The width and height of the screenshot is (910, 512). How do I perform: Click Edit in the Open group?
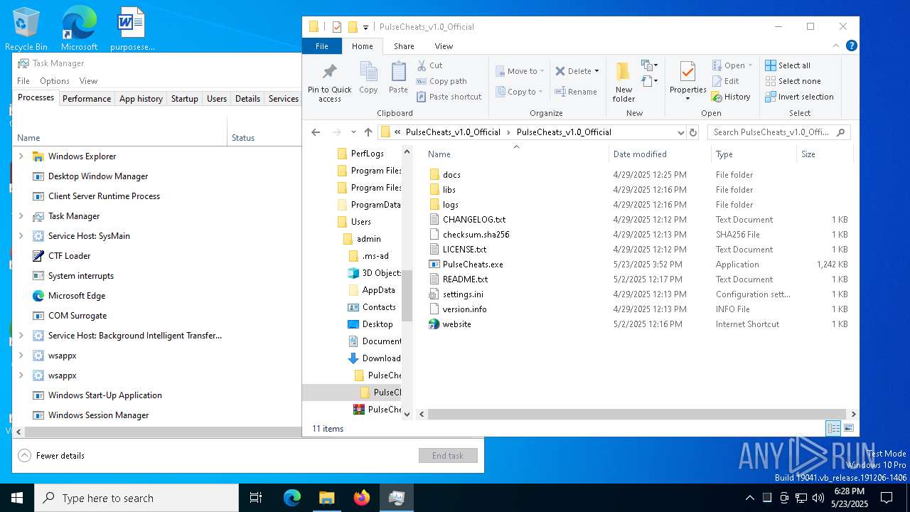pyautogui.click(x=726, y=81)
